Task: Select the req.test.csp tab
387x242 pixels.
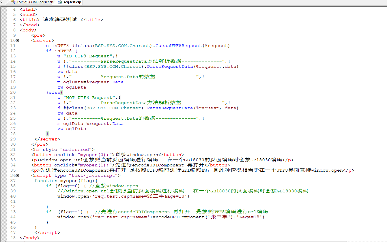Action: point(72,2)
